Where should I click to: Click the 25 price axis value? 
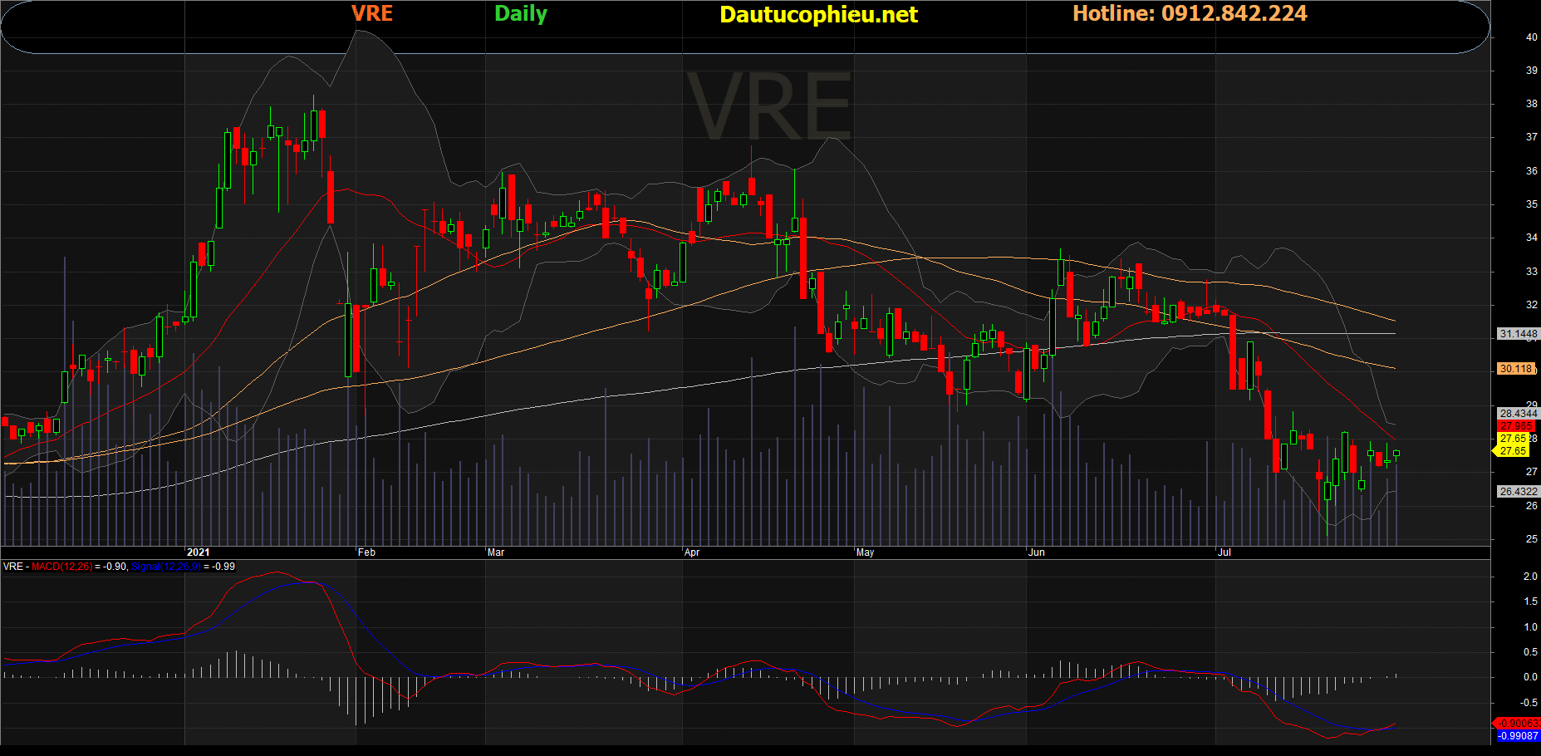point(1531,539)
